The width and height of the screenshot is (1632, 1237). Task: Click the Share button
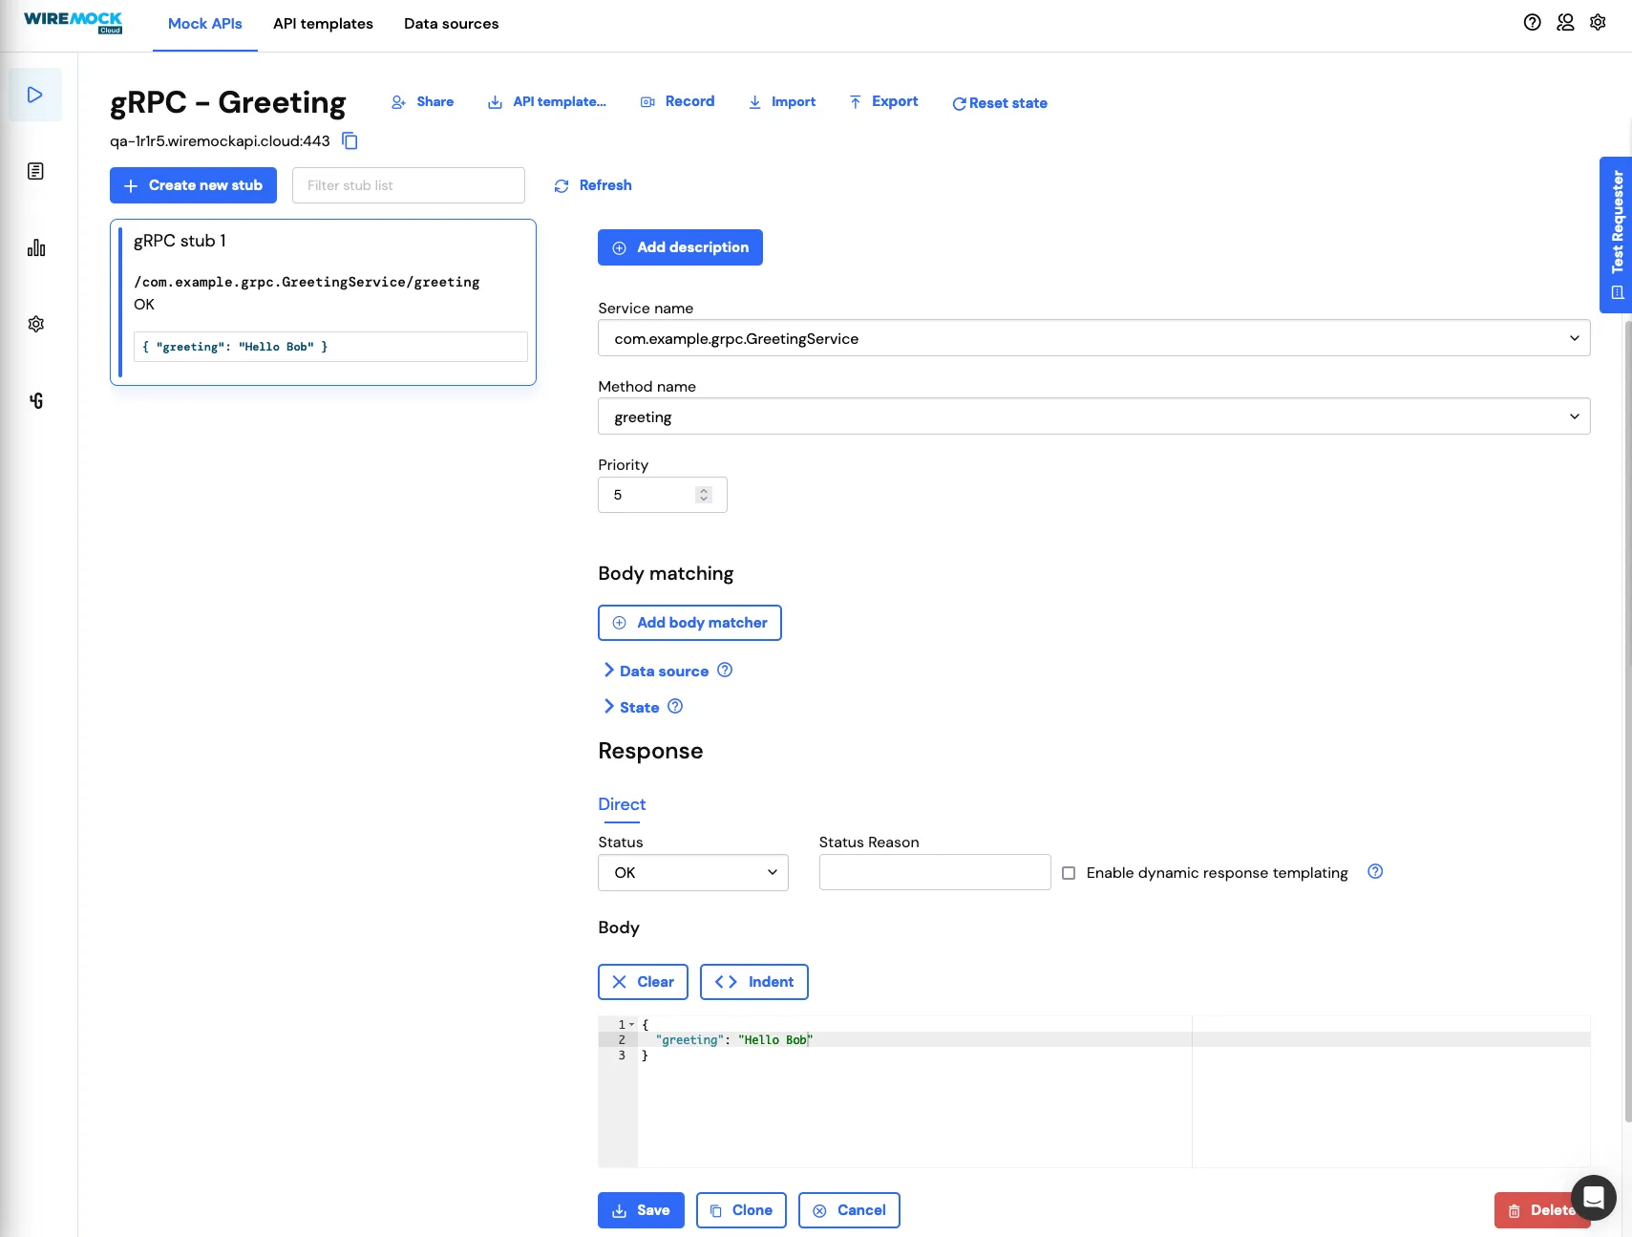point(422,101)
